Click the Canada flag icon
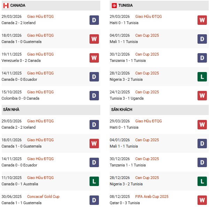209x207 pixels. click(6, 6)
